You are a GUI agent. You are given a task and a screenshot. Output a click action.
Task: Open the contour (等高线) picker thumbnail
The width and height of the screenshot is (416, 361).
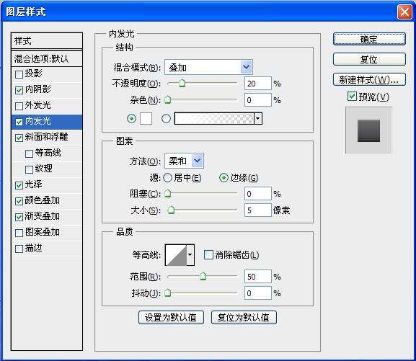click(176, 255)
